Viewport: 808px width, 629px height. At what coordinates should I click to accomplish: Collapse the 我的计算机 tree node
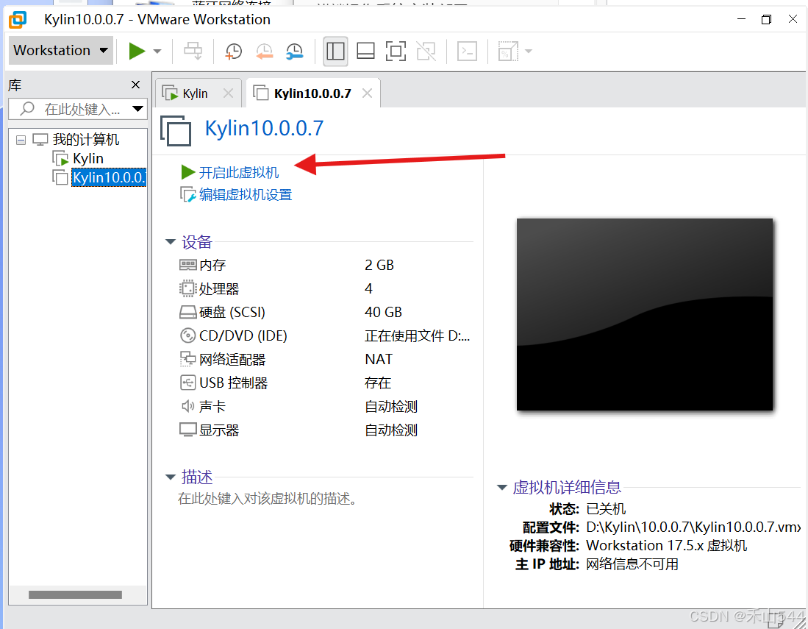[21, 140]
